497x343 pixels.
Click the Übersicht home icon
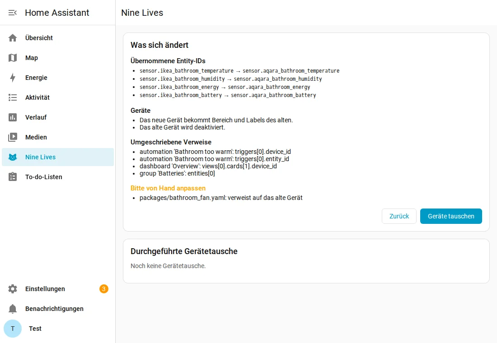click(13, 38)
